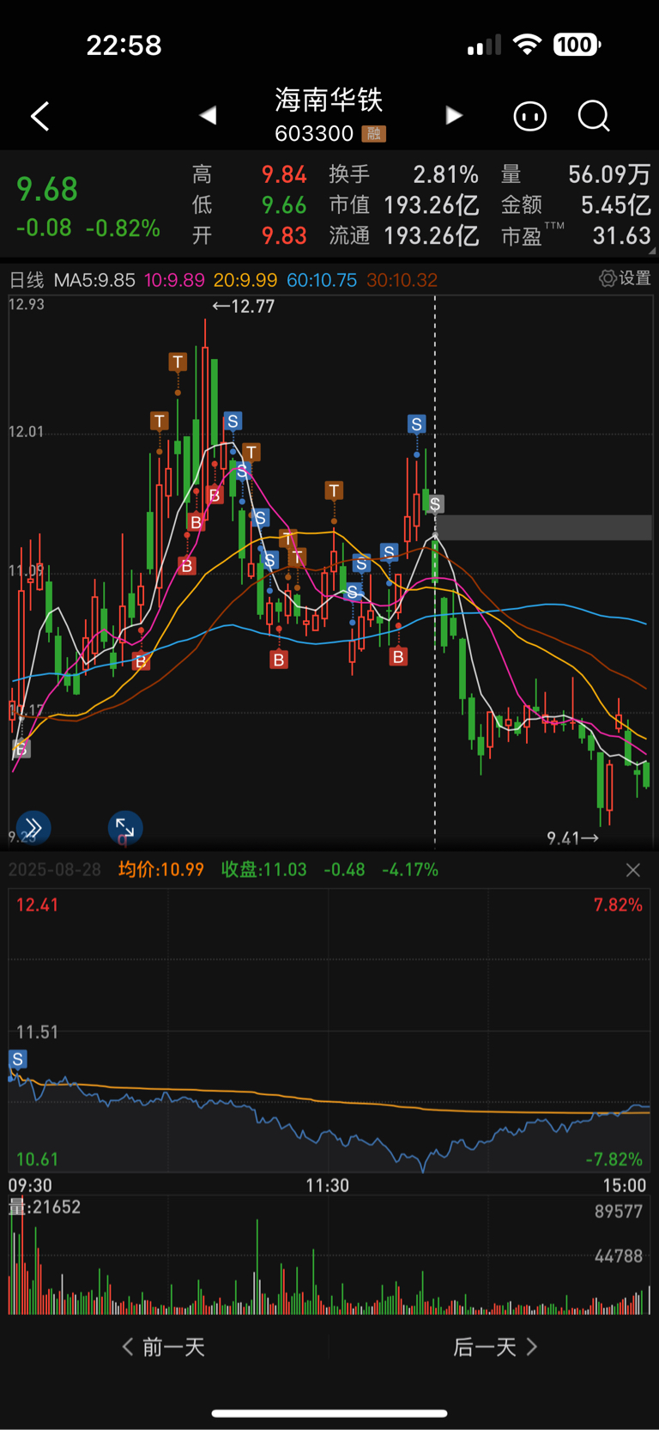Viewport: 659px width, 1430px height.
Task: Tap the 60:10.75 moving average label
Action: pos(322,280)
